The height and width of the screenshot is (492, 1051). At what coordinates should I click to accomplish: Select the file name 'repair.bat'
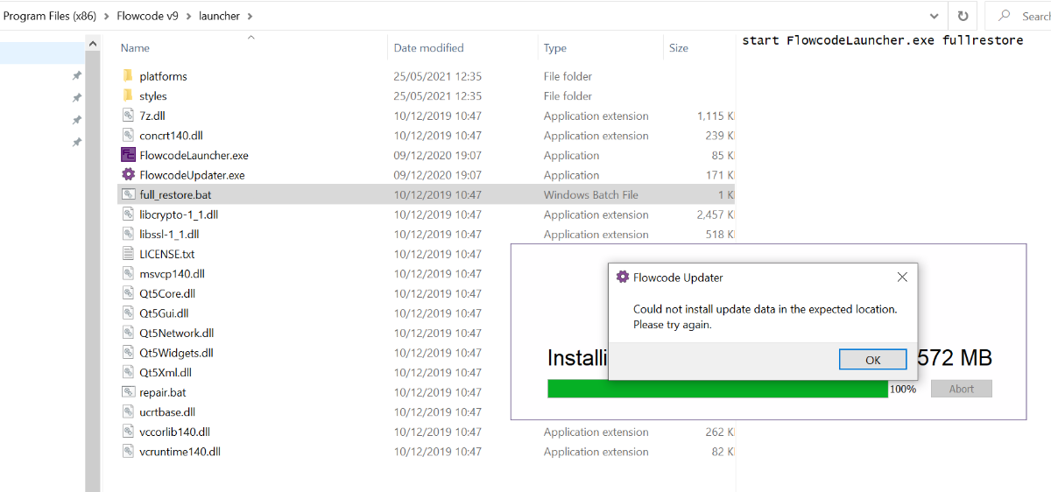click(163, 392)
